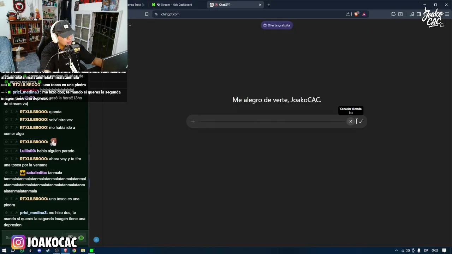This screenshot has width=452, height=254.
Task: Click the share page icon in address bar
Action: [348, 14]
